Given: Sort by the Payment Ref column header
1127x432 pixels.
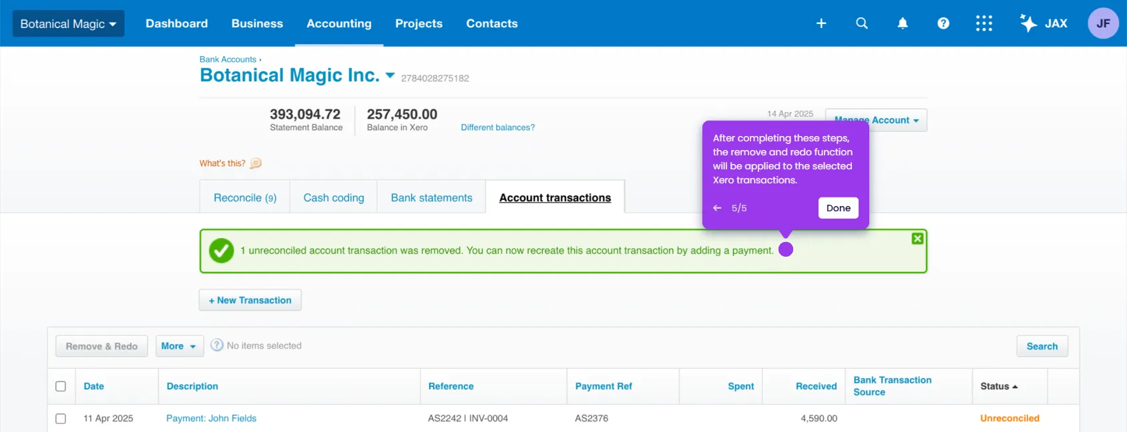Looking at the screenshot, I should coord(604,386).
